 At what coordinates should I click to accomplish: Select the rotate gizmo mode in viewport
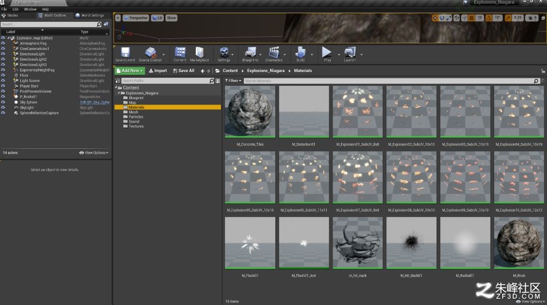(x=442, y=18)
